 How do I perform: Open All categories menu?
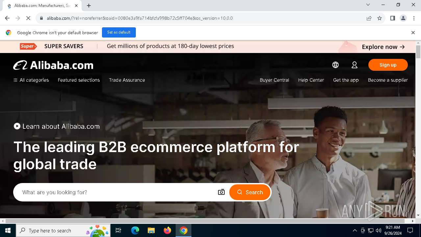(31, 80)
